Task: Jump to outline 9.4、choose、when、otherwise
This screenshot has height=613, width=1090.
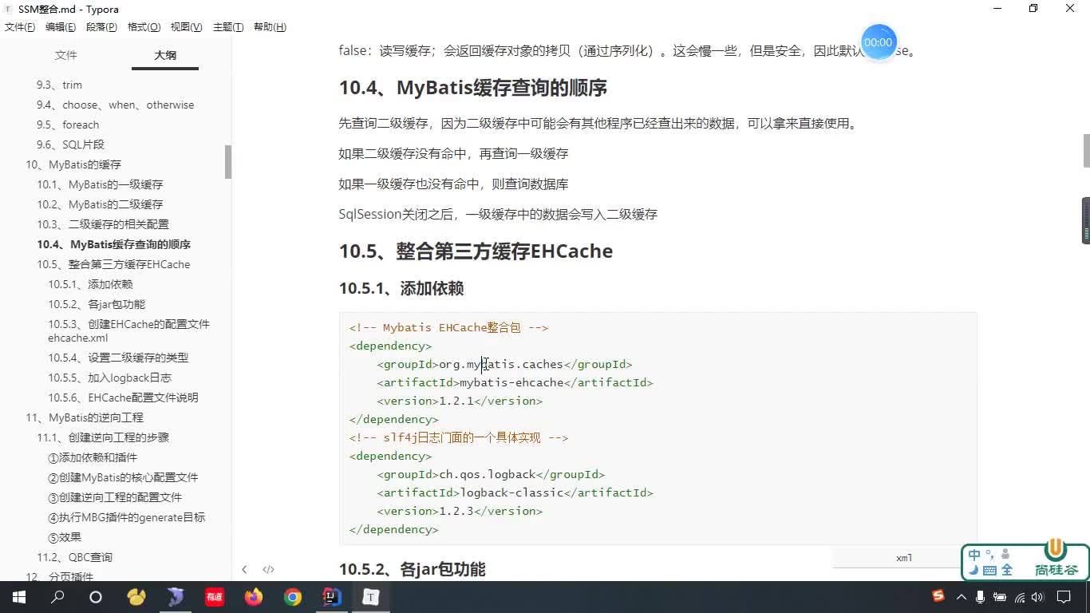Action: coord(115,105)
